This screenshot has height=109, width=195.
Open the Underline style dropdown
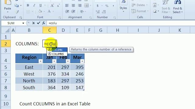click(x=45, y=5)
